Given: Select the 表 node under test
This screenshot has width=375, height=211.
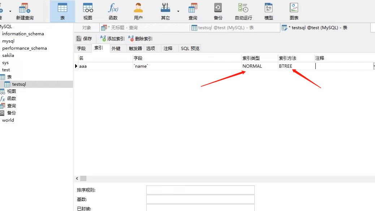Looking at the screenshot, I should click(x=9, y=77).
